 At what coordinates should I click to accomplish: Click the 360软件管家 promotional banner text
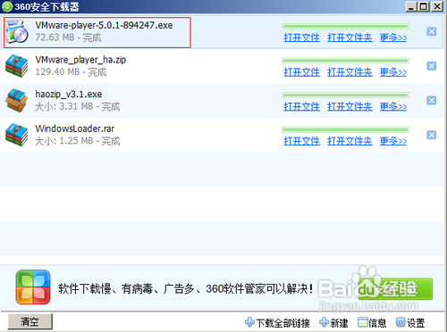(x=185, y=288)
